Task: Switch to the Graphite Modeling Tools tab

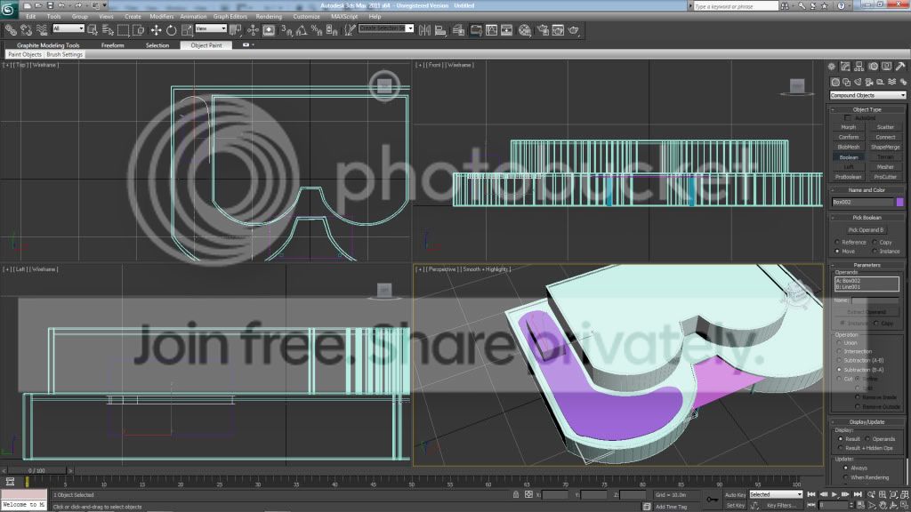Action: (48, 45)
